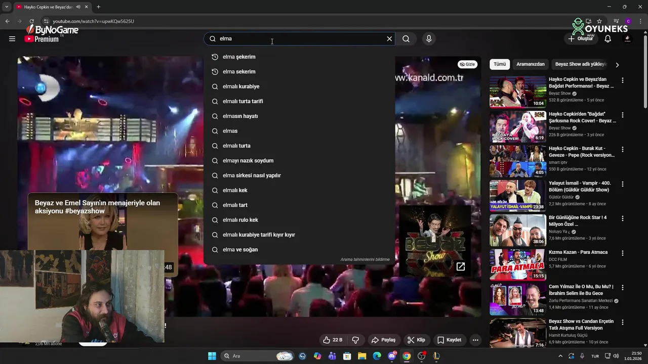Show hidden system tray icons
The image size is (648, 364).
pos(560,356)
